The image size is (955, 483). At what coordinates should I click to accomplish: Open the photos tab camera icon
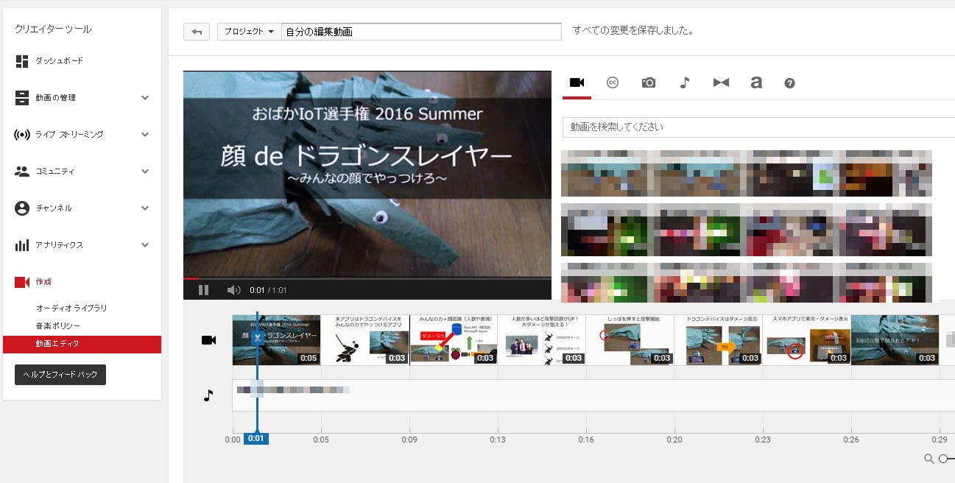[x=648, y=83]
